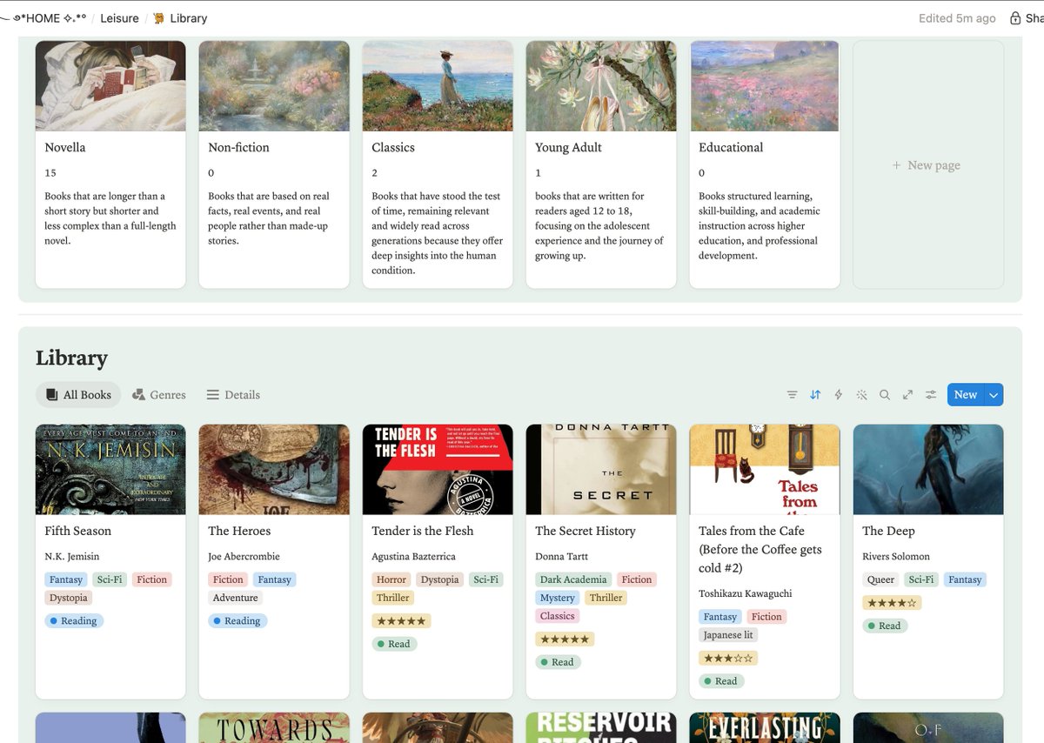Viewport: 1044px width, 743px height.
Task: Open the Reservoir book cover in bottom row
Action: click(601, 727)
